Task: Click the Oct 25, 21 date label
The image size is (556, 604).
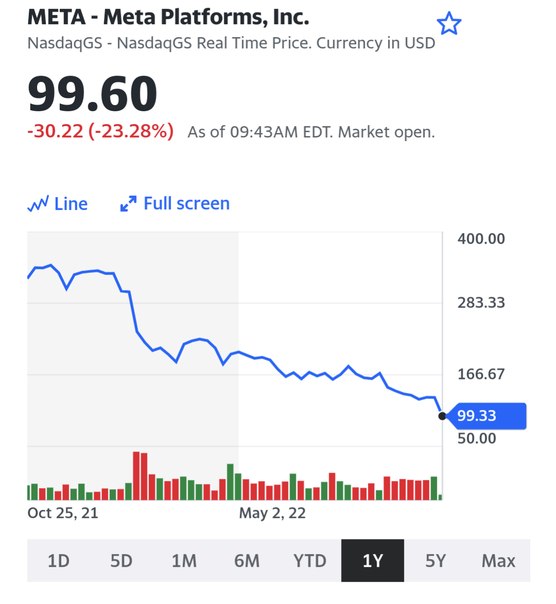Action: (x=63, y=513)
